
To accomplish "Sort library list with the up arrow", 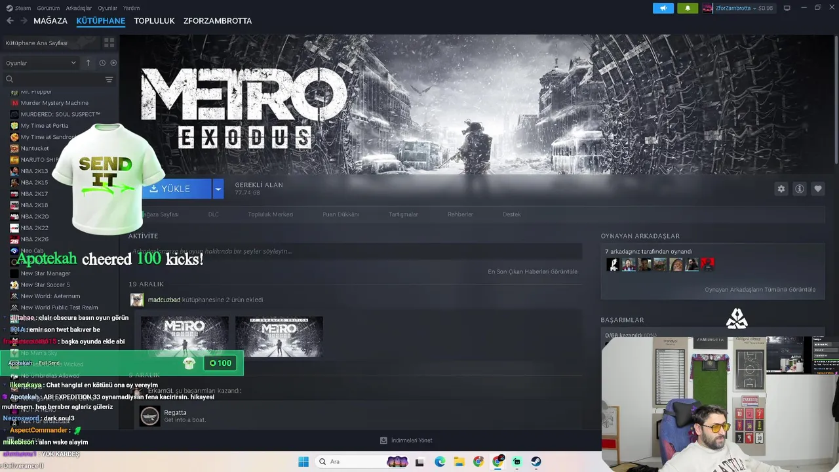I will point(88,63).
